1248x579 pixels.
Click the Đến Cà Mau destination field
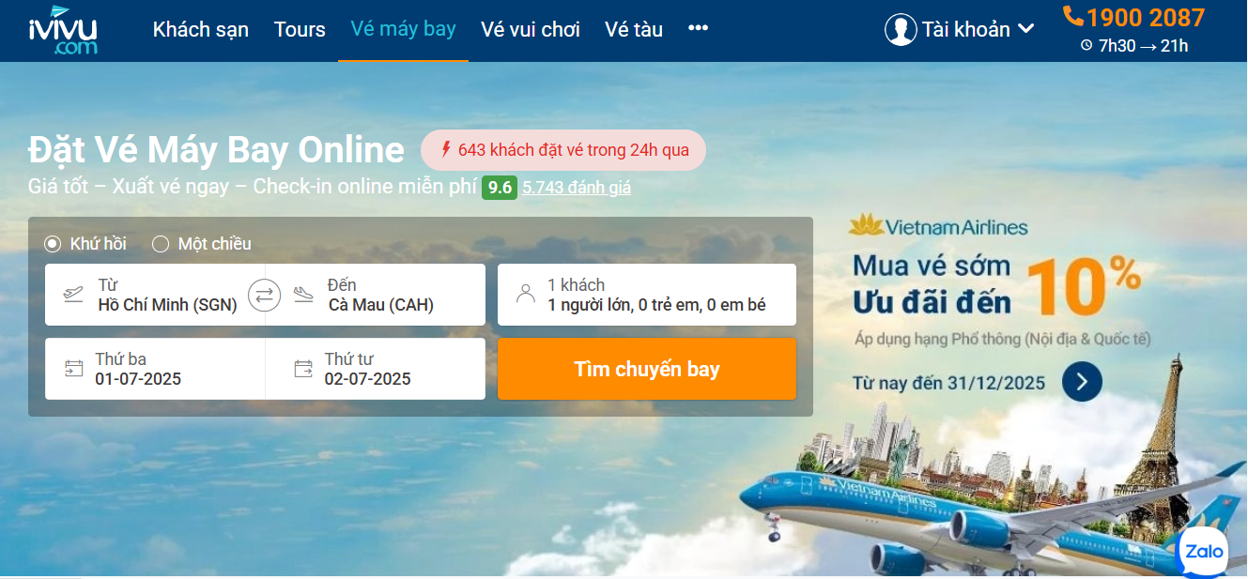[x=376, y=295]
